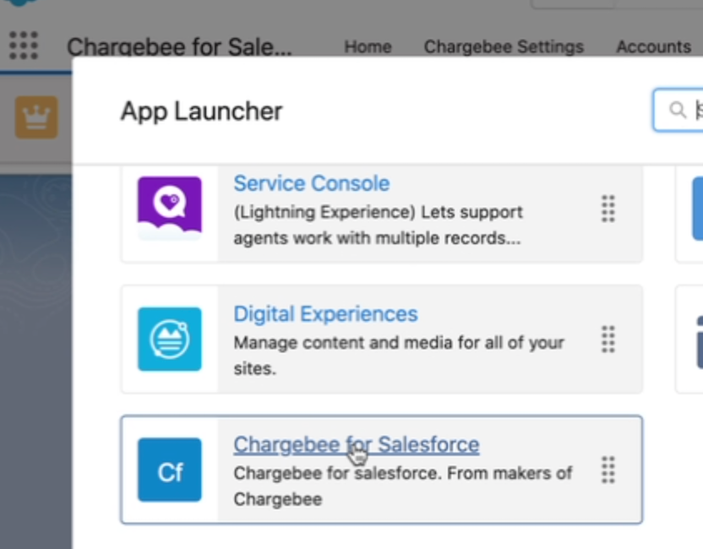
Task: Grab the Service Console tile drag handle
Action: pyautogui.click(x=608, y=209)
